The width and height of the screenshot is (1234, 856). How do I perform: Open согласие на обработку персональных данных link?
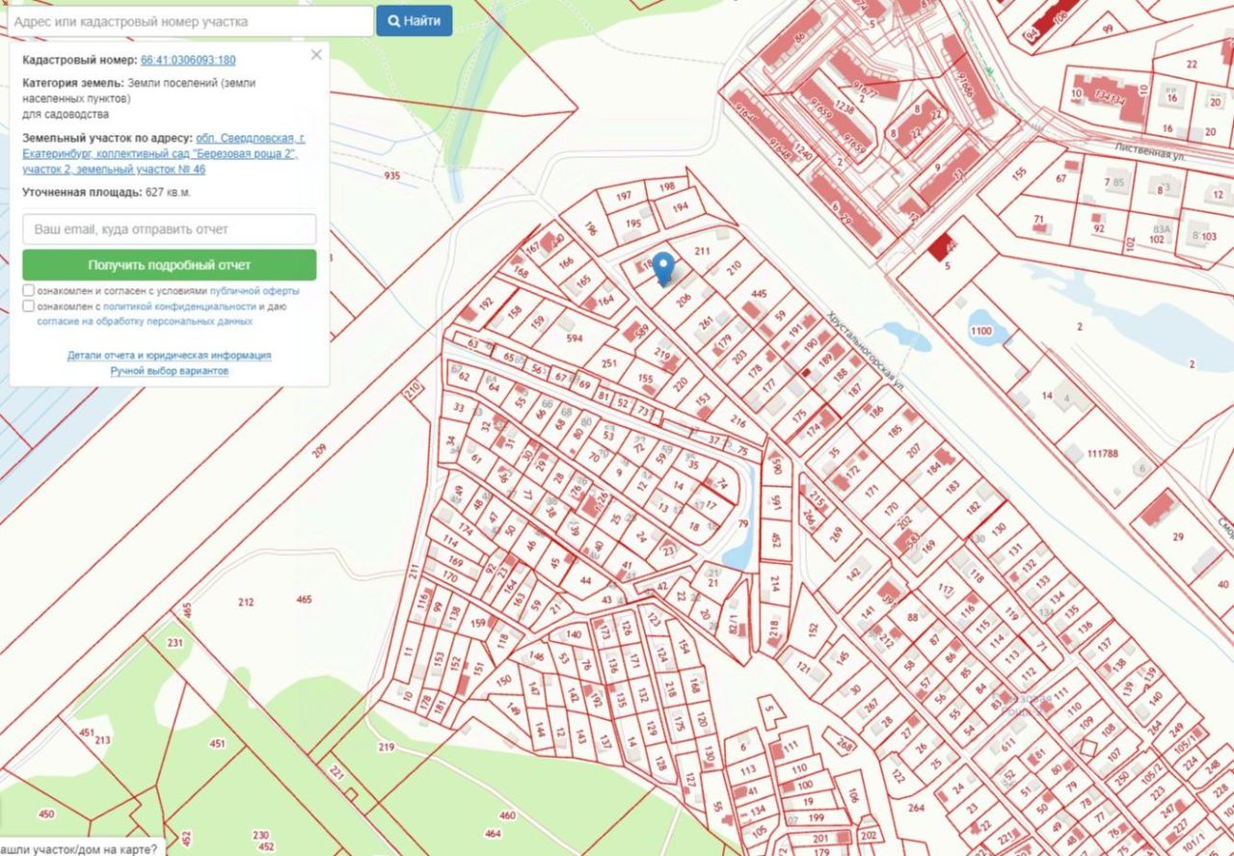pyautogui.click(x=145, y=321)
